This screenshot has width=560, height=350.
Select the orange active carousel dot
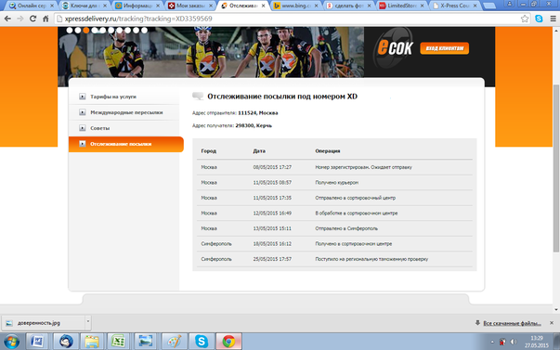pyautogui.click(x=86, y=31)
